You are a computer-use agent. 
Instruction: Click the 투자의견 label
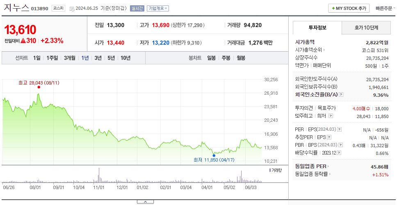tap(304, 108)
